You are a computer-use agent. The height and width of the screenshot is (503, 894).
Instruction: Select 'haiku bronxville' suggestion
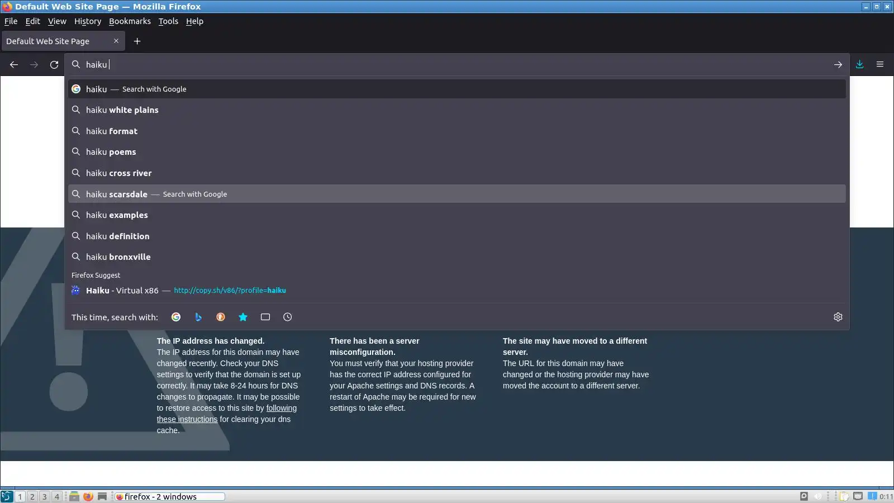[457, 257]
